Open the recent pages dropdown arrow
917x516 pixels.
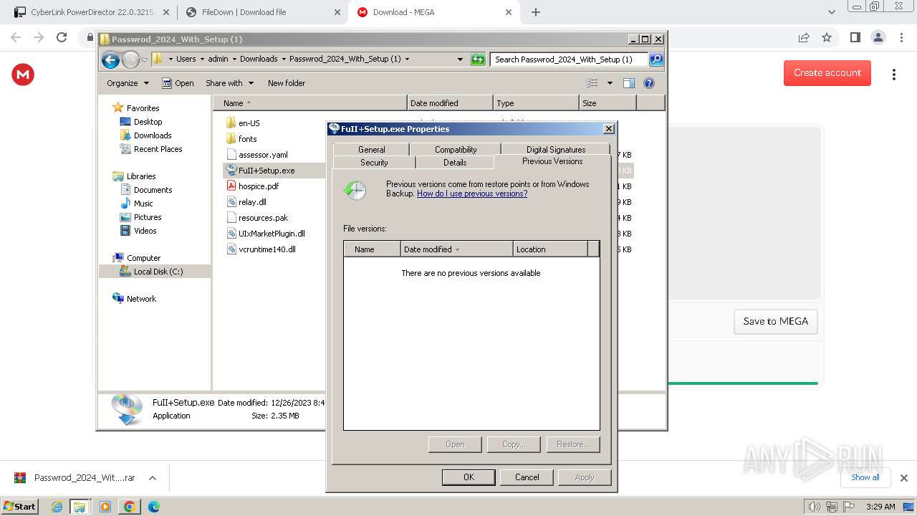tap(144, 59)
